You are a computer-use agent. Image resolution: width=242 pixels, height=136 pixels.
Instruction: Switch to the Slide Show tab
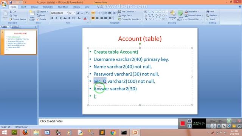(x=63, y=7)
